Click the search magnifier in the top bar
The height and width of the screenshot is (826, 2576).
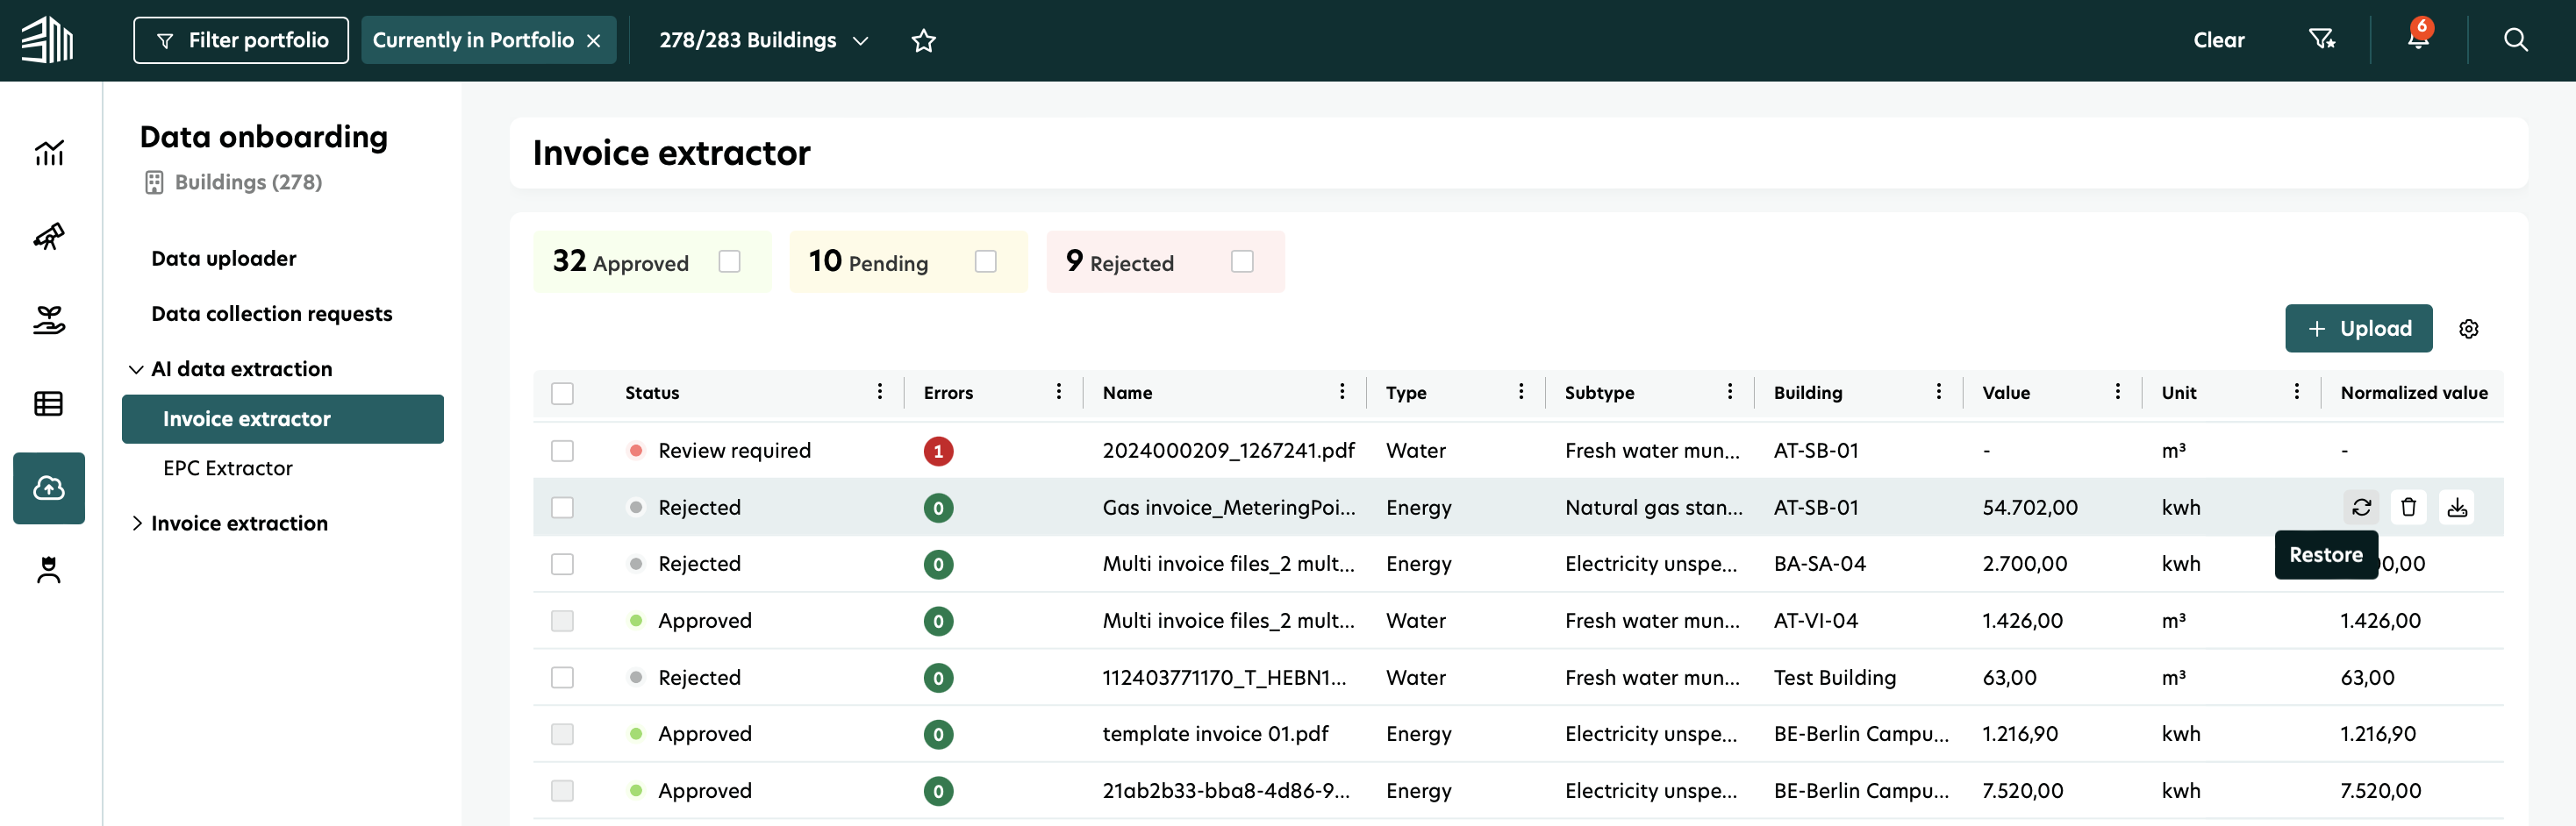(x=2517, y=40)
